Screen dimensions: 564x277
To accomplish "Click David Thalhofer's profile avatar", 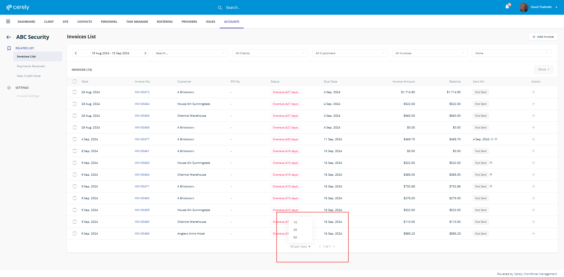I will coord(524,7).
